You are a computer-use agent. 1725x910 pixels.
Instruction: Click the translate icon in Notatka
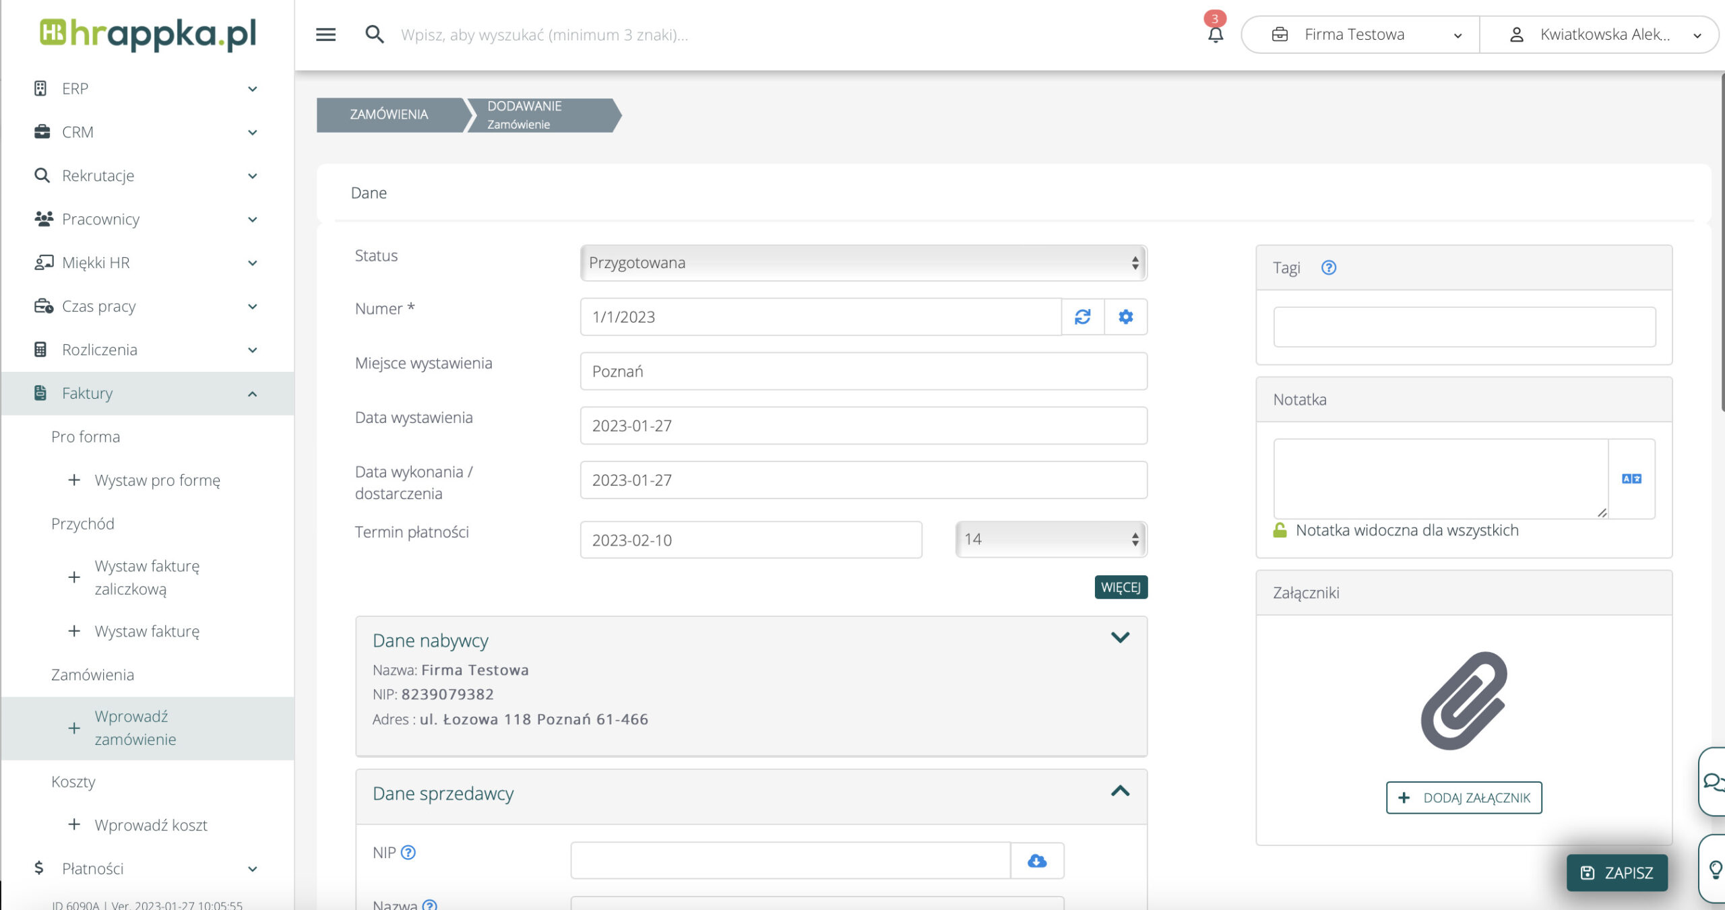[1631, 478]
